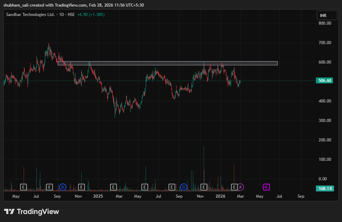
Task: Open the earnings E marker between Jul and Sep 2024
Action: (49, 187)
